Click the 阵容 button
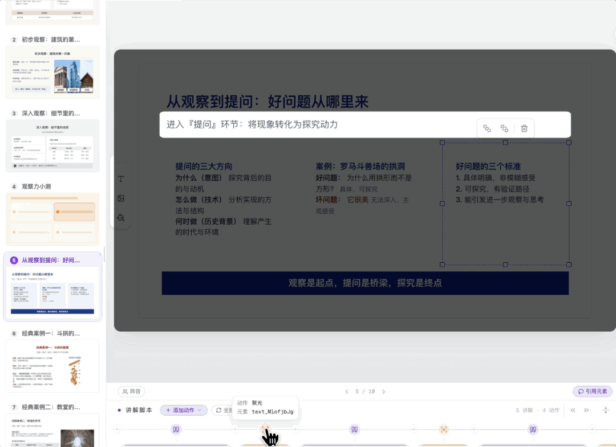This screenshot has width=616, height=447. point(131,391)
